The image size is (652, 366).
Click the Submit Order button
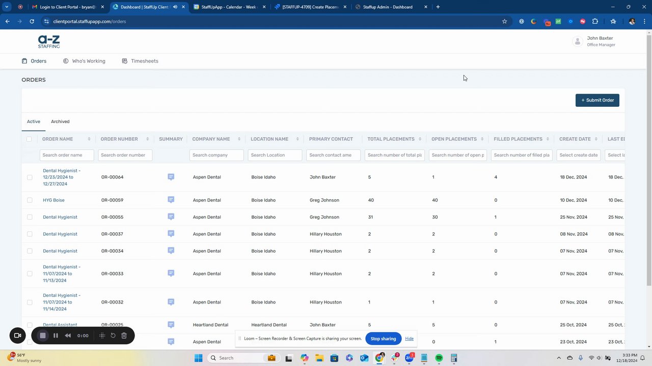[597, 100]
